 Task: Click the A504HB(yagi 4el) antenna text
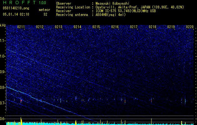[x=111, y=15]
